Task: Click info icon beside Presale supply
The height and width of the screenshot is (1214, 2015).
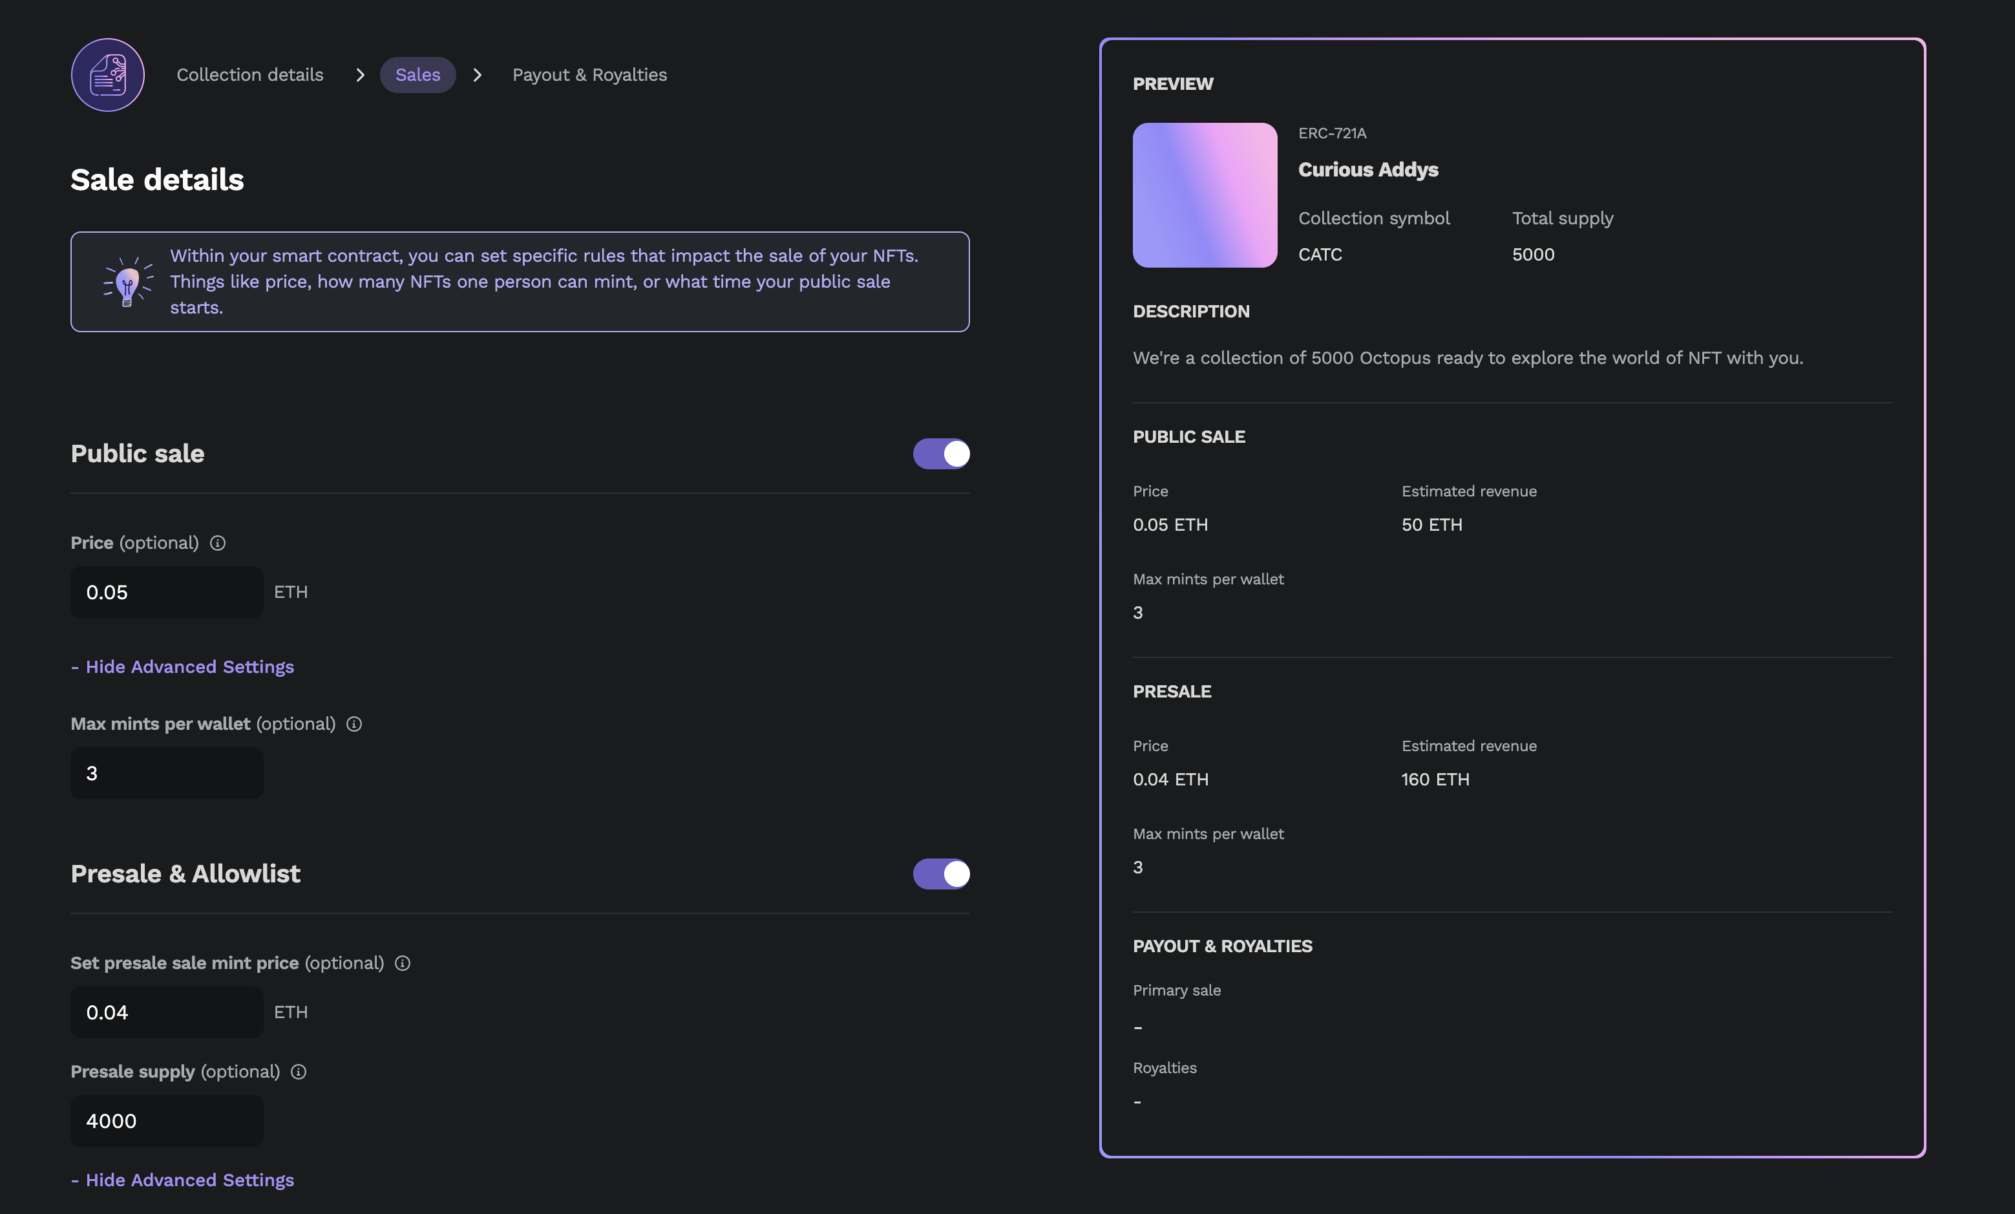Action: click(x=299, y=1072)
